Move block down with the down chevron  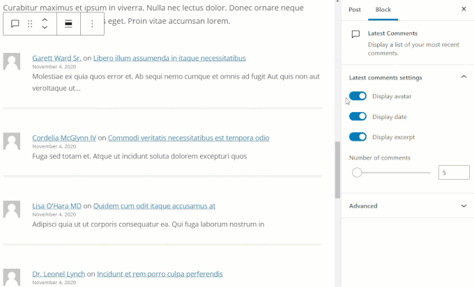pos(45,27)
